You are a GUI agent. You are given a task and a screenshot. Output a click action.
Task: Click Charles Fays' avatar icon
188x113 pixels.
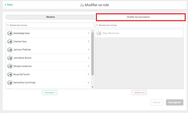pyautogui.click(x=10, y=41)
